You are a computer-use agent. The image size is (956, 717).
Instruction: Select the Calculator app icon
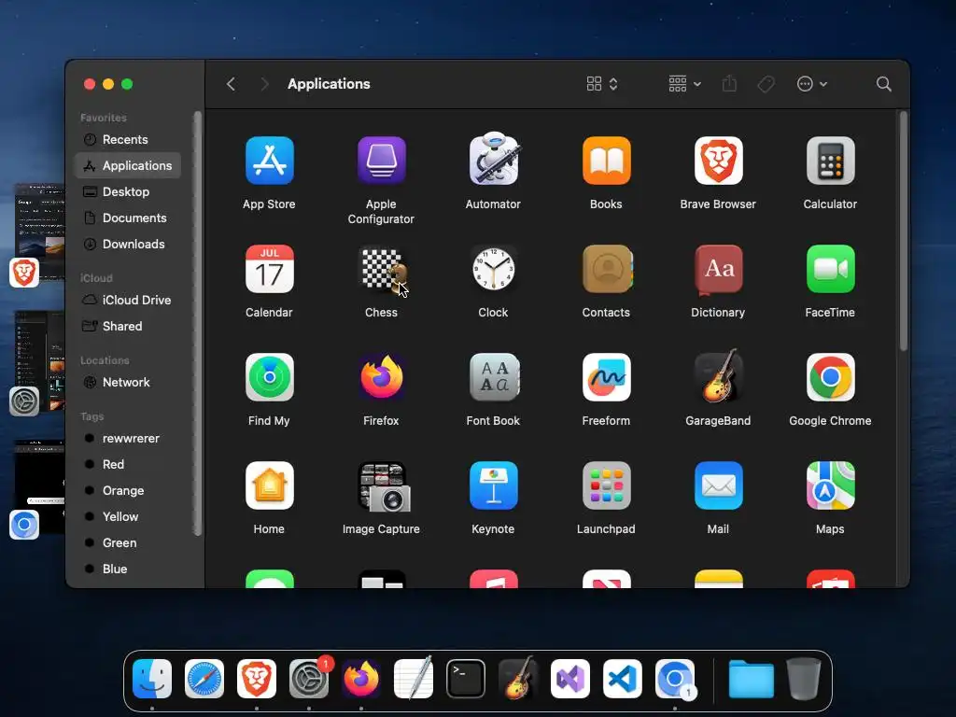[830, 161]
